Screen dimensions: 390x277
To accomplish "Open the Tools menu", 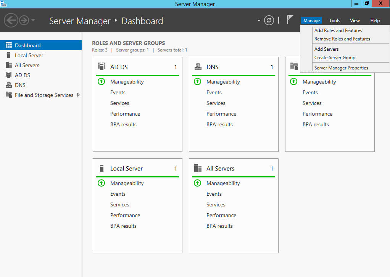I will click(335, 20).
